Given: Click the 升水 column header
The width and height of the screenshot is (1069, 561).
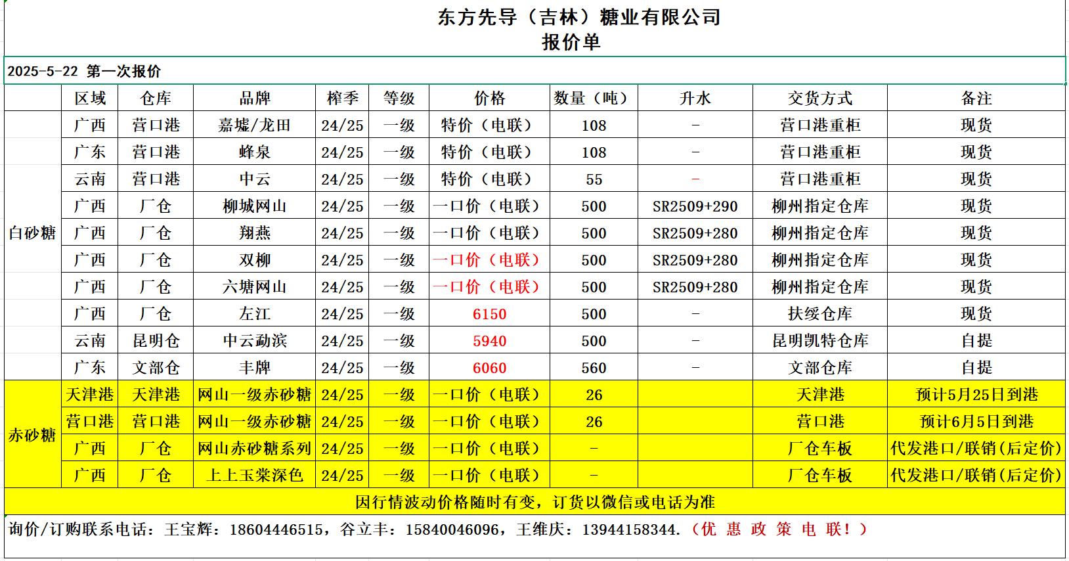Looking at the screenshot, I should point(695,99).
